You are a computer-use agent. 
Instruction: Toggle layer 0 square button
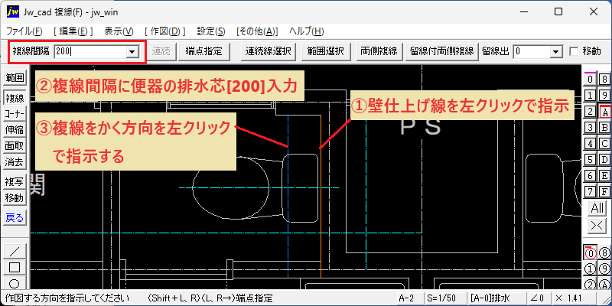[x=591, y=80]
